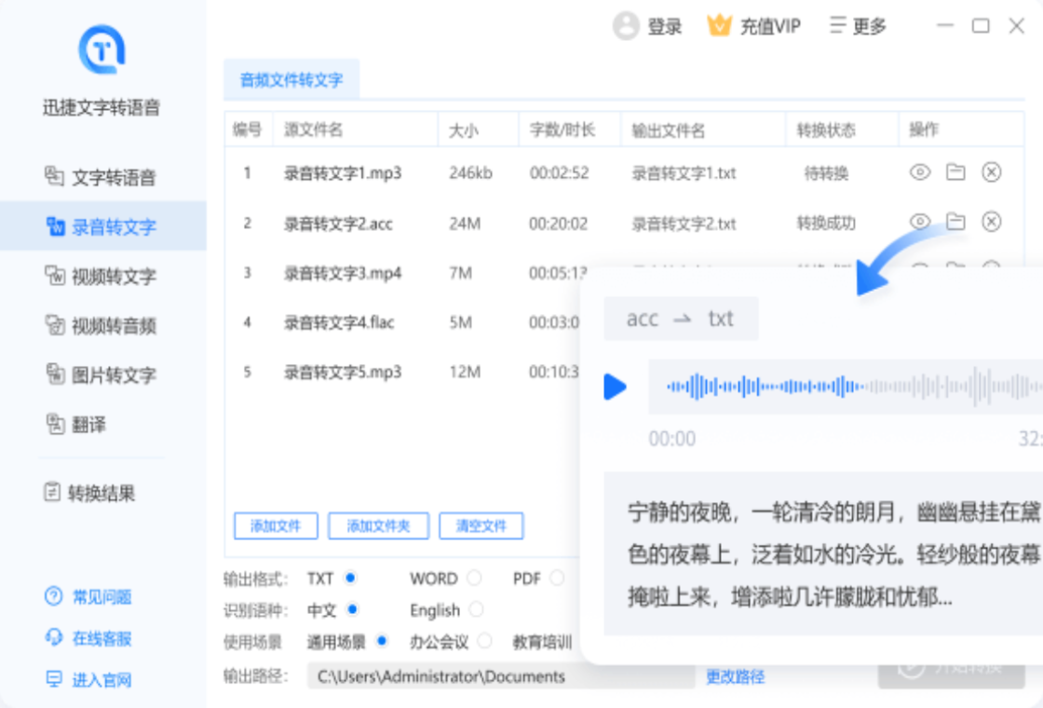Select 录音转文字 in the sidebar

(x=103, y=226)
